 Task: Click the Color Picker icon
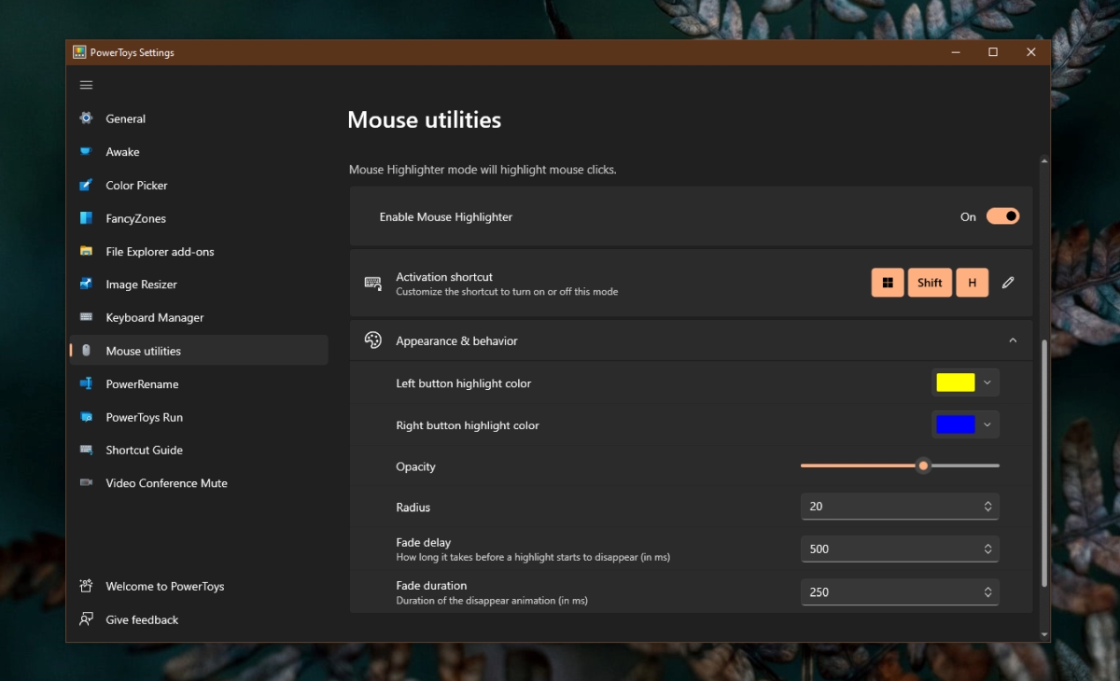point(86,185)
